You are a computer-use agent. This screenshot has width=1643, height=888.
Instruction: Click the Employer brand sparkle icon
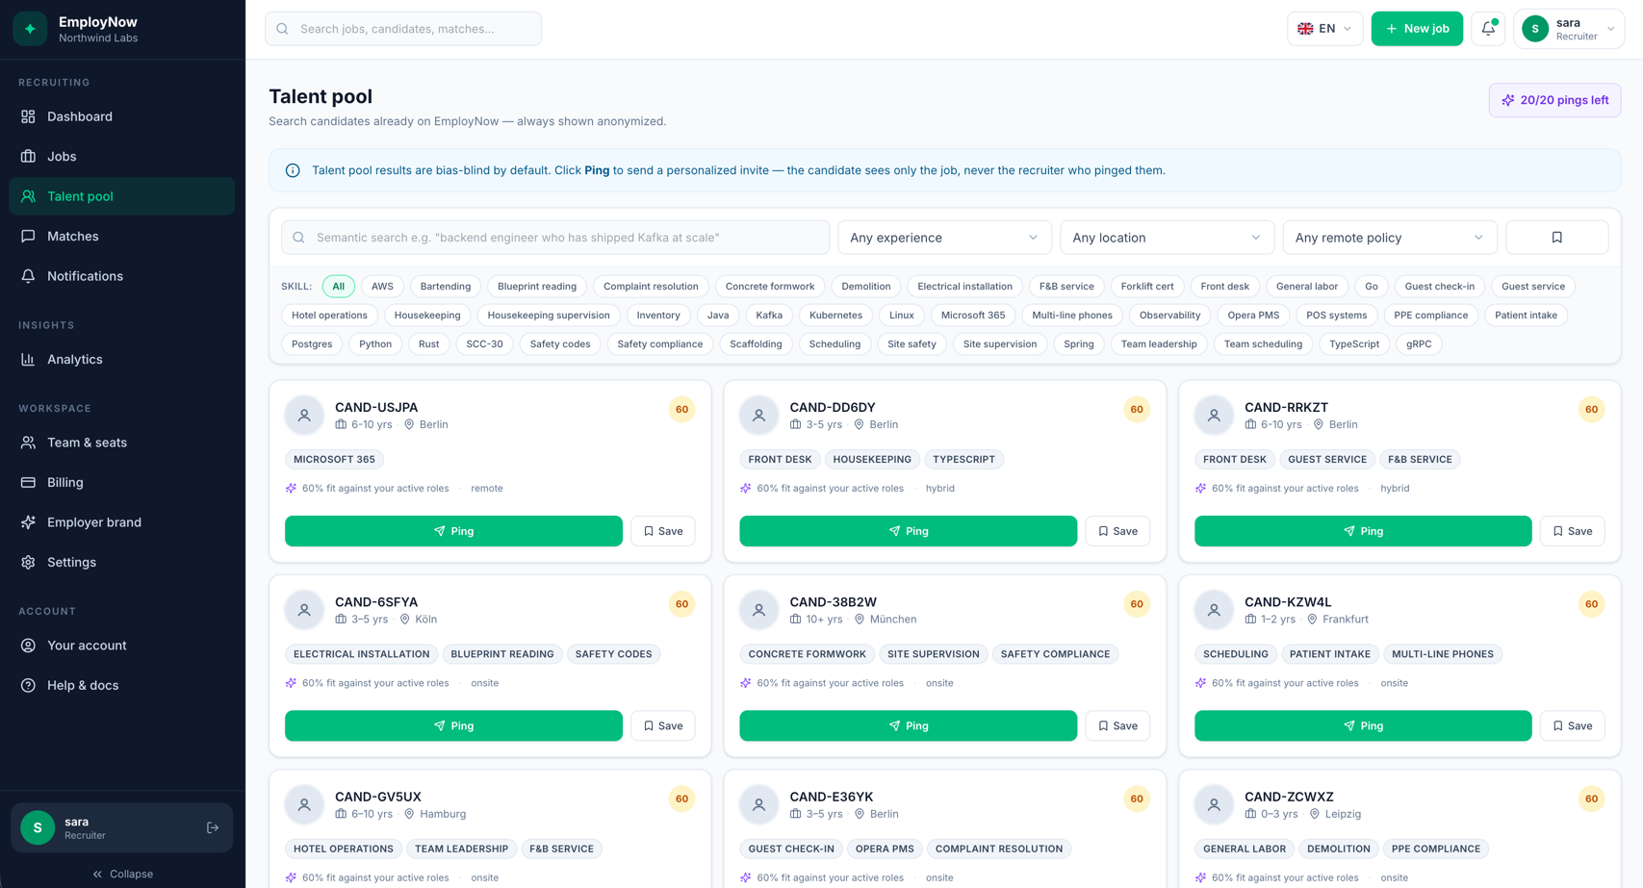[28, 522]
